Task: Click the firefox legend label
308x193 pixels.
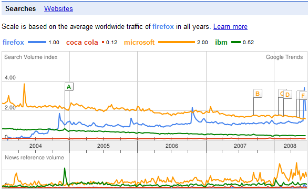Action: pos(13,42)
